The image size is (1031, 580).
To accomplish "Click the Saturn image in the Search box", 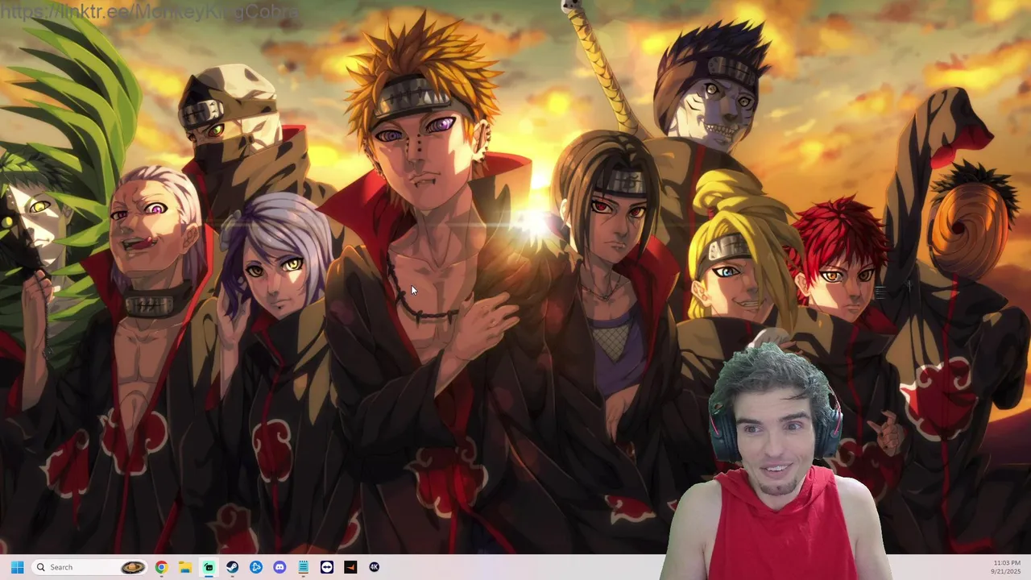I will pos(133,567).
